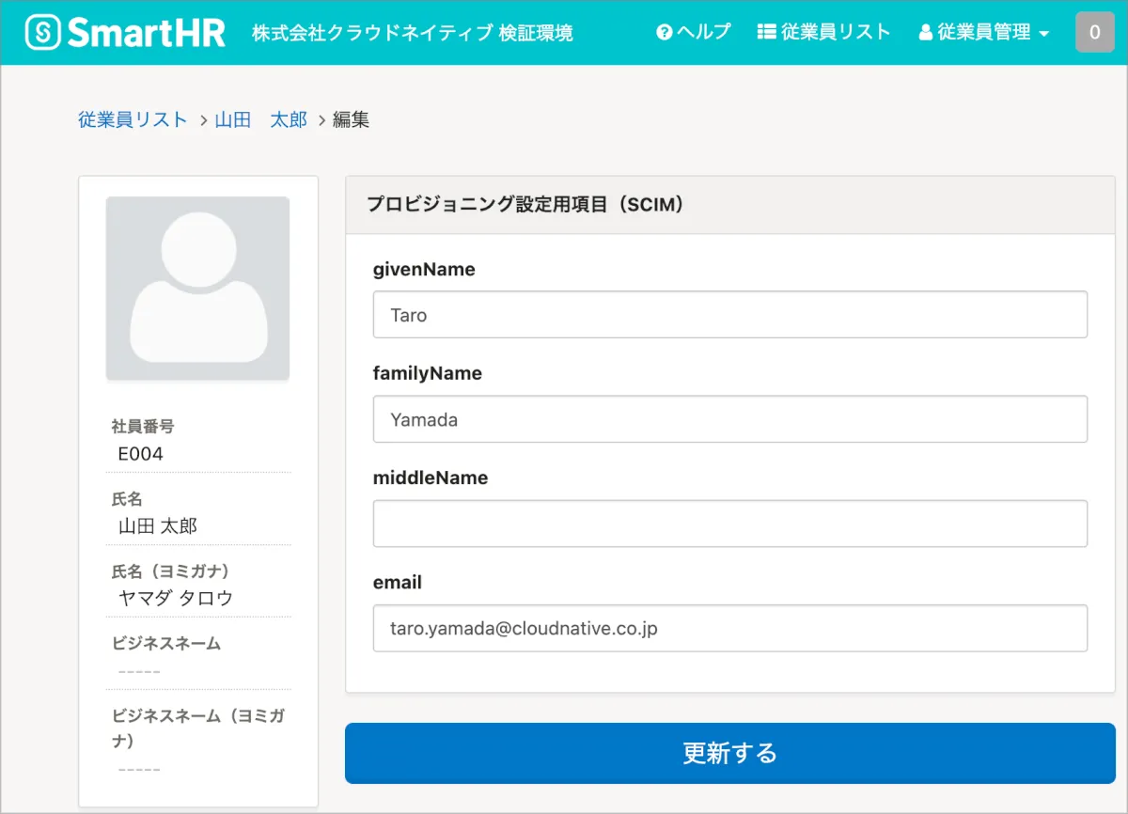Screen dimensions: 1128x814
Task: Click the employee avatar placeholder image
Action: click(197, 289)
